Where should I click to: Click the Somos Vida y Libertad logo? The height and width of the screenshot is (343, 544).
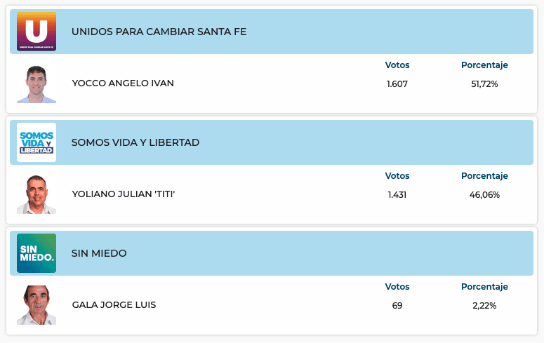pyautogui.click(x=37, y=142)
